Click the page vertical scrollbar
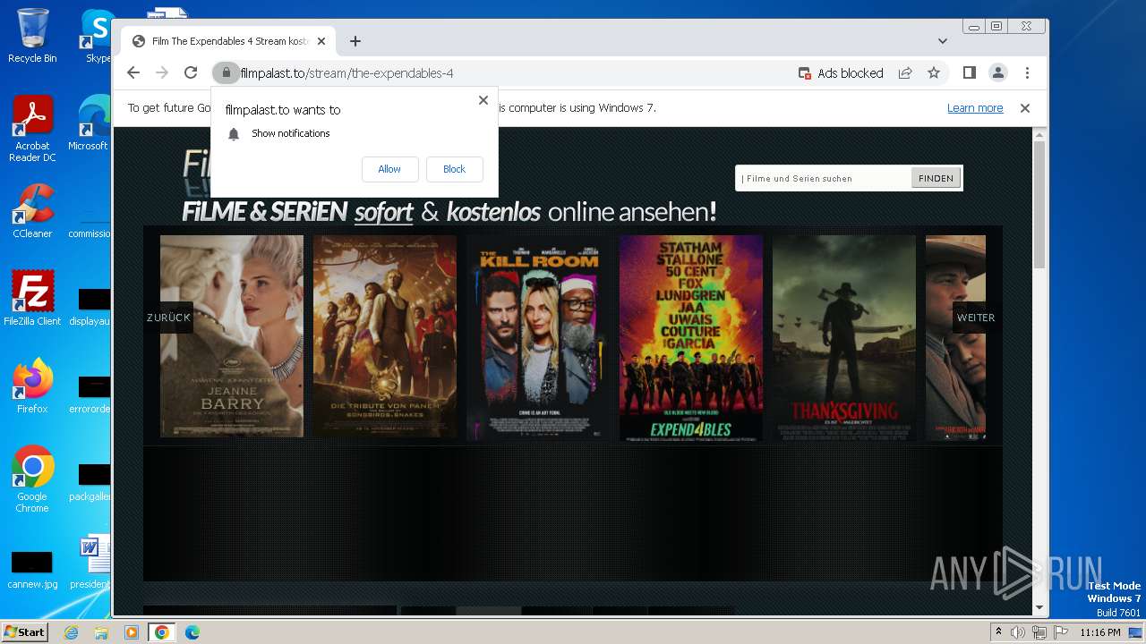Image resolution: width=1146 pixels, height=644 pixels. (x=1039, y=204)
